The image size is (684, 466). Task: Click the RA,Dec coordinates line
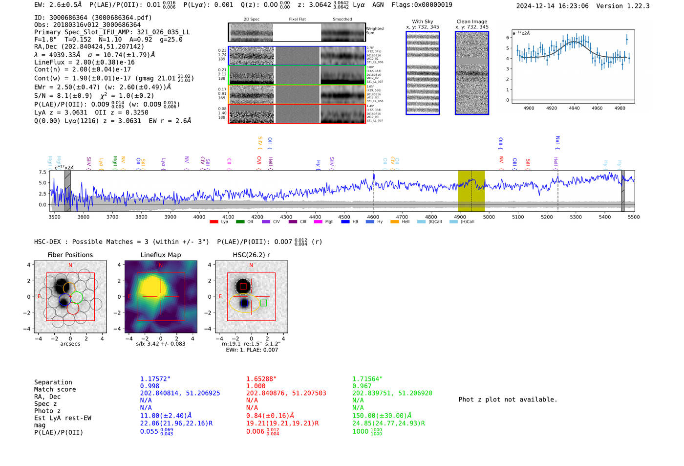click(x=89, y=46)
